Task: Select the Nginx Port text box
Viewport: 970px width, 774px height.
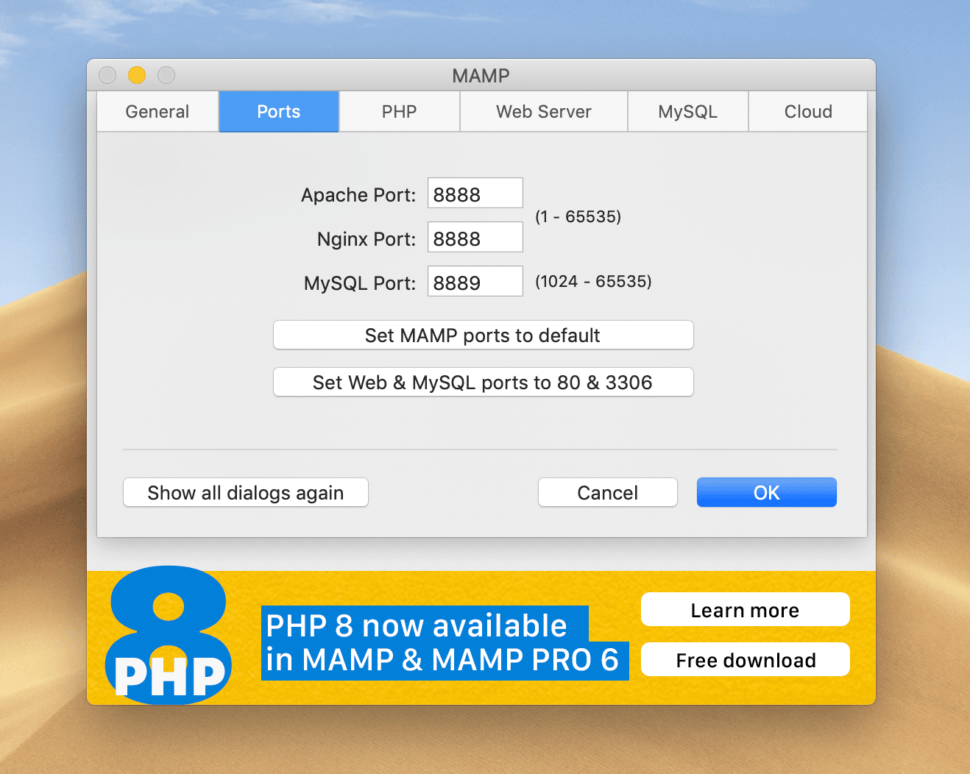Action: pos(475,237)
